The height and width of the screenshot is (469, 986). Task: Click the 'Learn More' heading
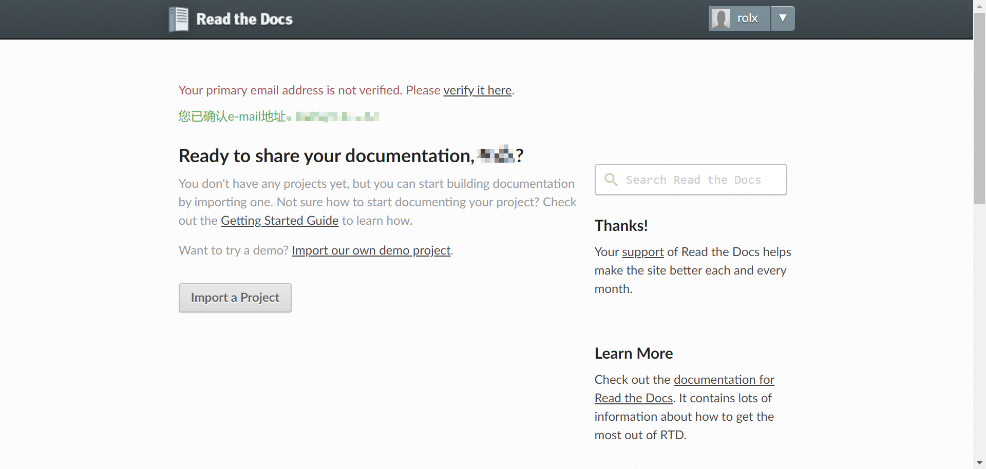click(x=633, y=354)
